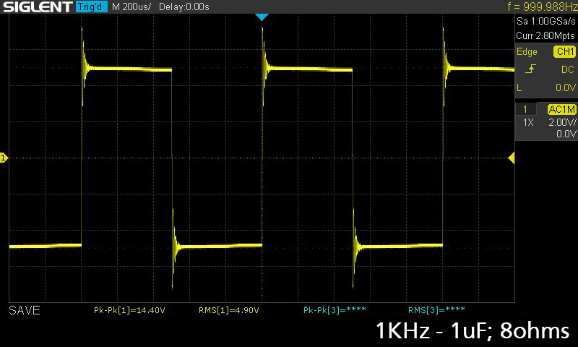Click the rising edge slope icon

pyautogui.click(x=530, y=69)
